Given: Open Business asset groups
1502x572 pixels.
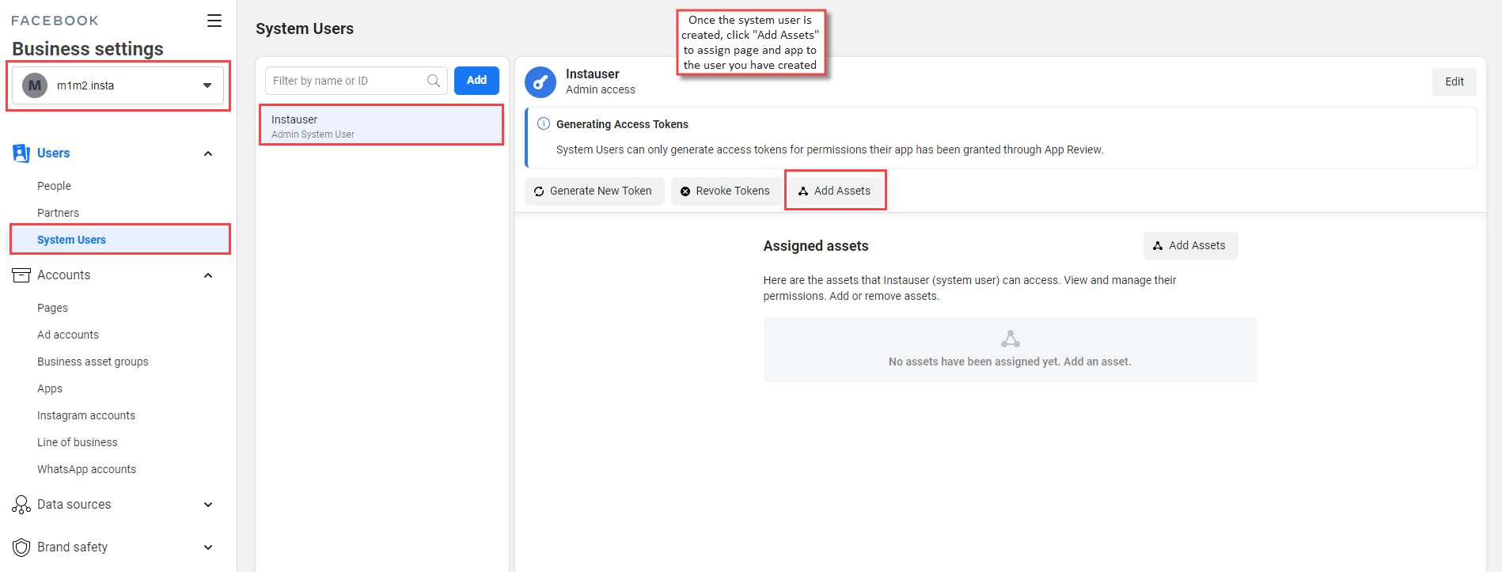Looking at the screenshot, I should click(93, 362).
